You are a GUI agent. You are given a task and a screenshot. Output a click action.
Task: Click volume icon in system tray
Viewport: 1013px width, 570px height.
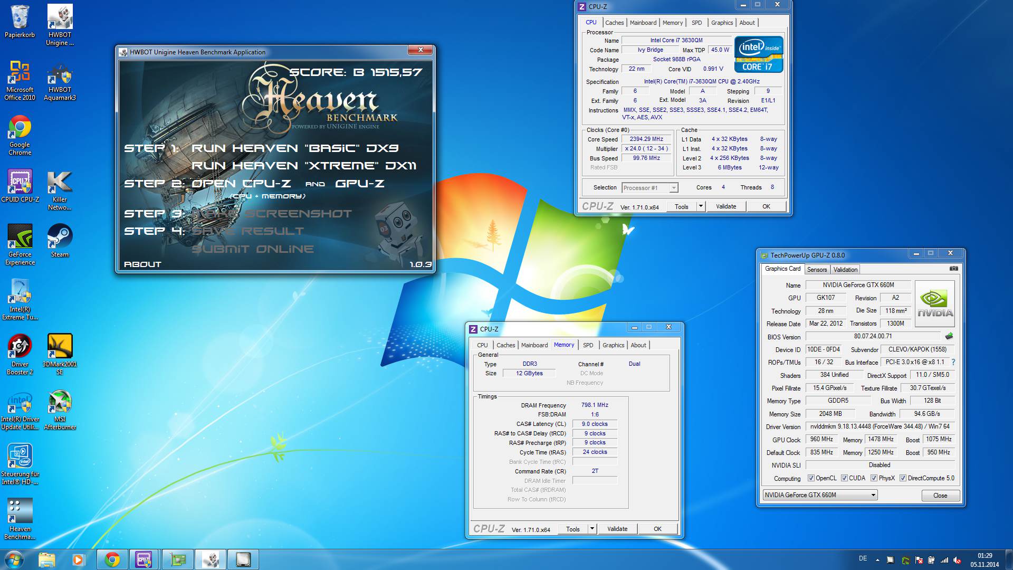point(957,560)
